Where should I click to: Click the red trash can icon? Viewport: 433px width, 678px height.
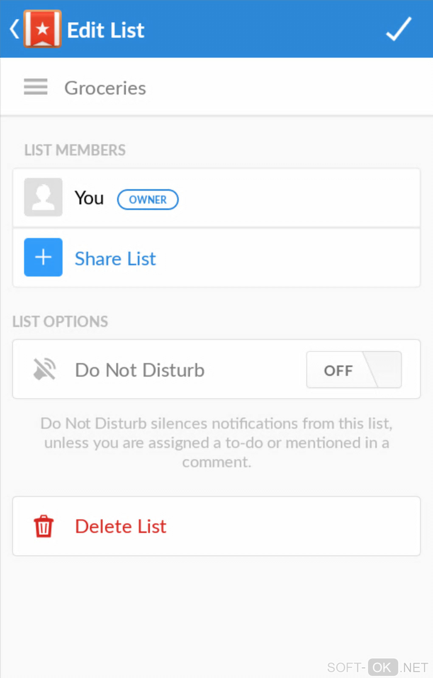43,526
